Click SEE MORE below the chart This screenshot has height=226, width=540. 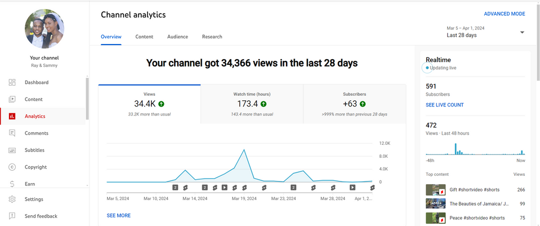point(118,215)
